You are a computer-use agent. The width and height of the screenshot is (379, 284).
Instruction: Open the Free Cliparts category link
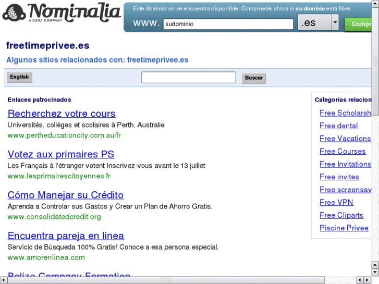[x=341, y=215]
